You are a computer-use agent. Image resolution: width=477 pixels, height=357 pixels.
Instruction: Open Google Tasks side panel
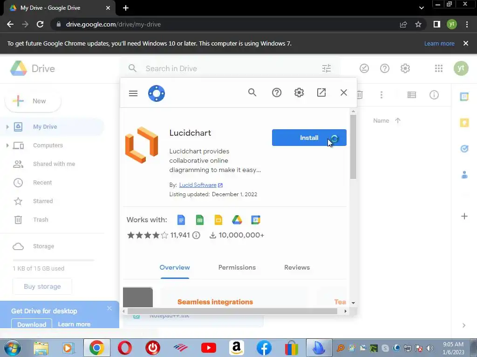pos(464,149)
